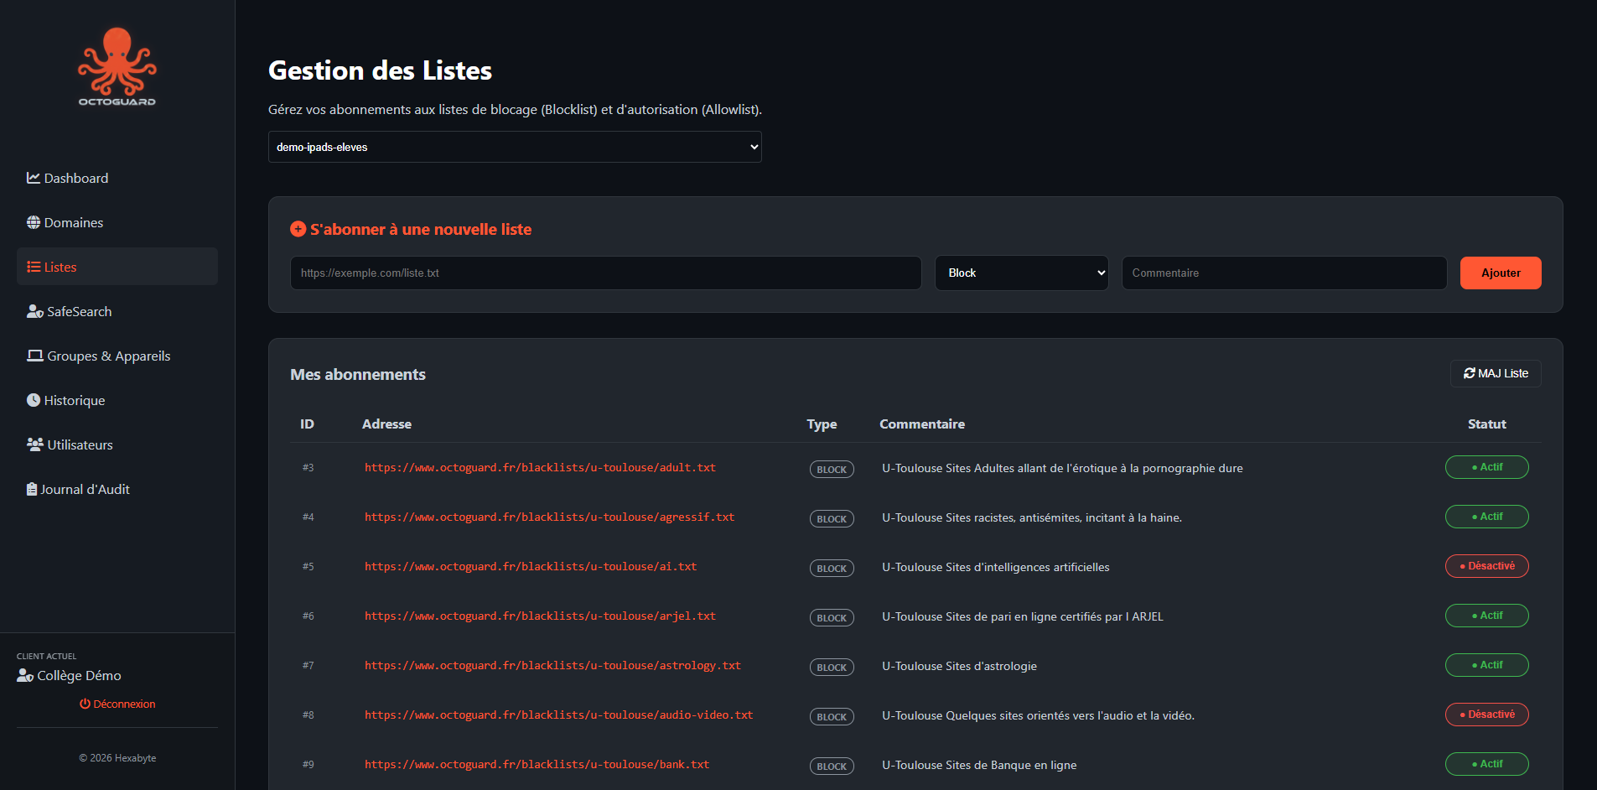
Task: Click BLOCK badge in ai.txt row
Action: click(832, 569)
